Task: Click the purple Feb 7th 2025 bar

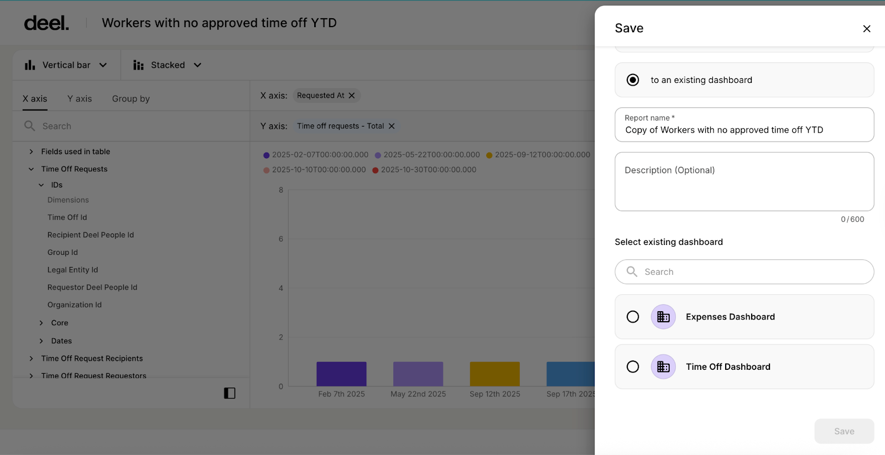Action: pyautogui.click(x=341, y=374)
